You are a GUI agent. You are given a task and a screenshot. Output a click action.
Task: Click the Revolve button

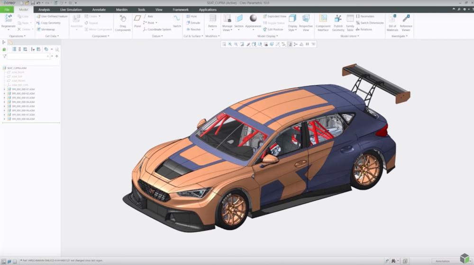pos(193,29)
